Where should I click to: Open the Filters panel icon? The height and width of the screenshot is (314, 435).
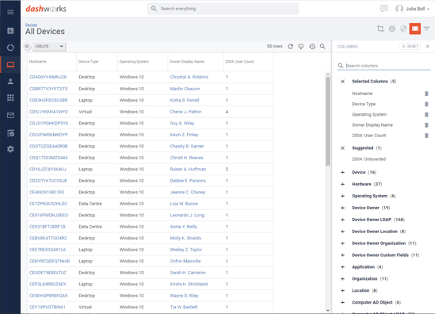pos(426,29)
